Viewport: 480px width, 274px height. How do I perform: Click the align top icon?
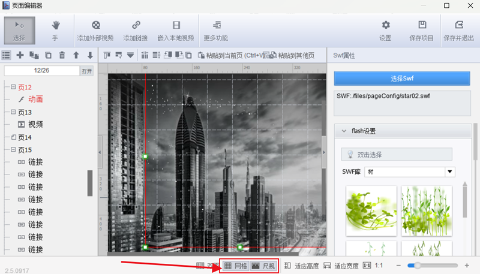click(107, 55)
